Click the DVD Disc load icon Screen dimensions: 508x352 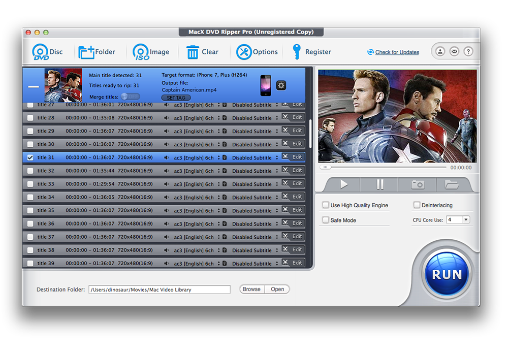pos(41,52)
